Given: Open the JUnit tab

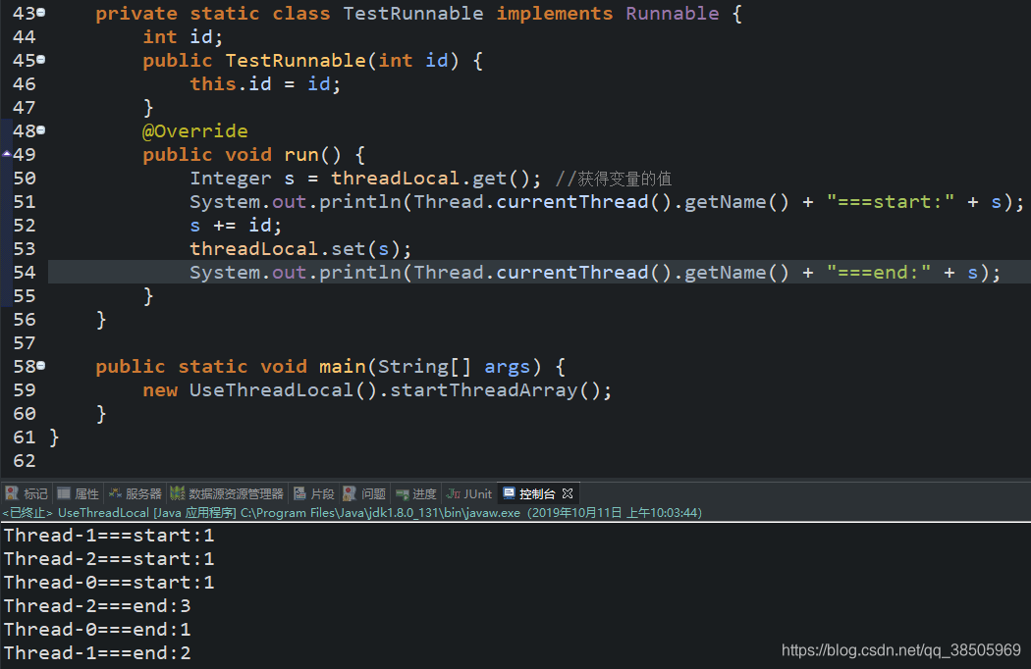Looking at the screenshot, I should point(469,493).
